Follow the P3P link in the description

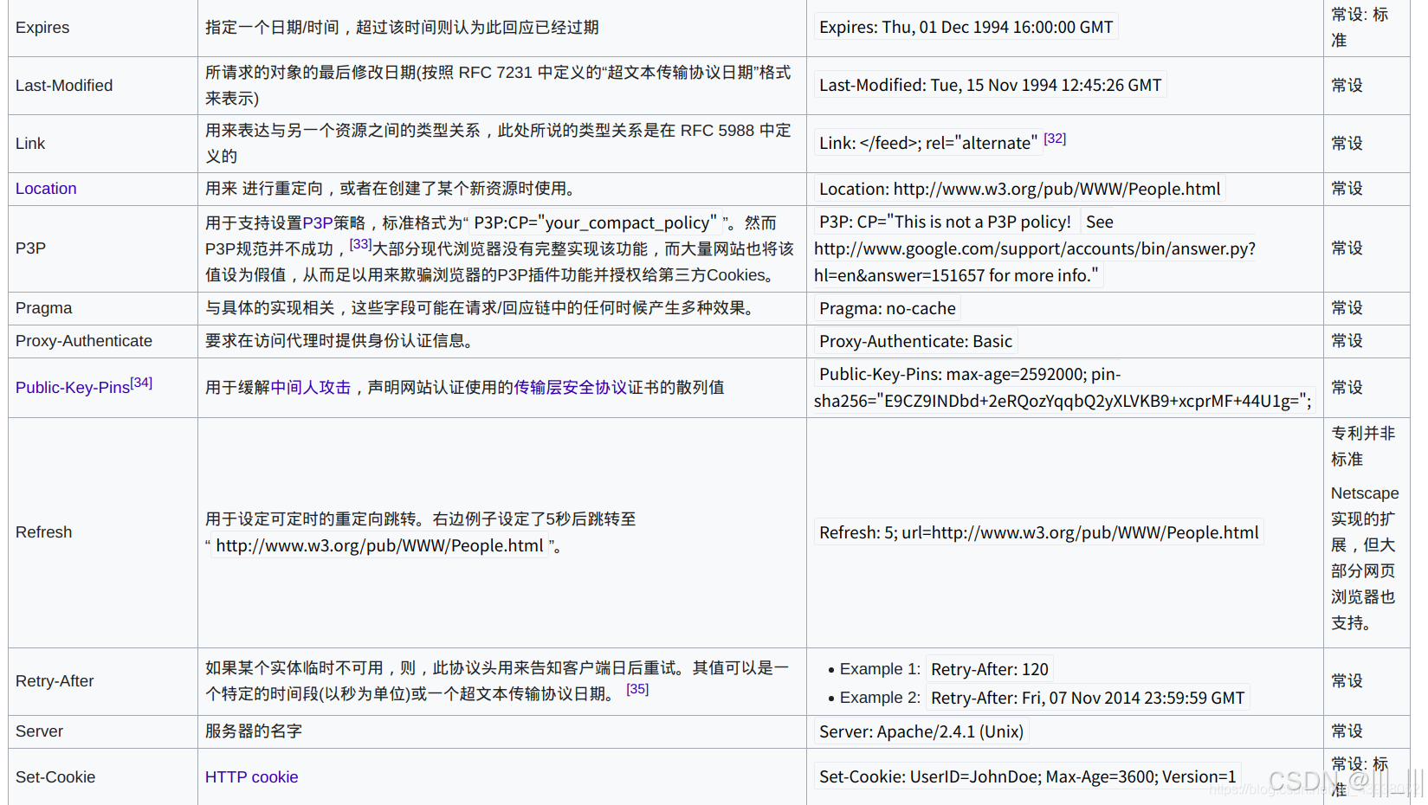[318, 222]
